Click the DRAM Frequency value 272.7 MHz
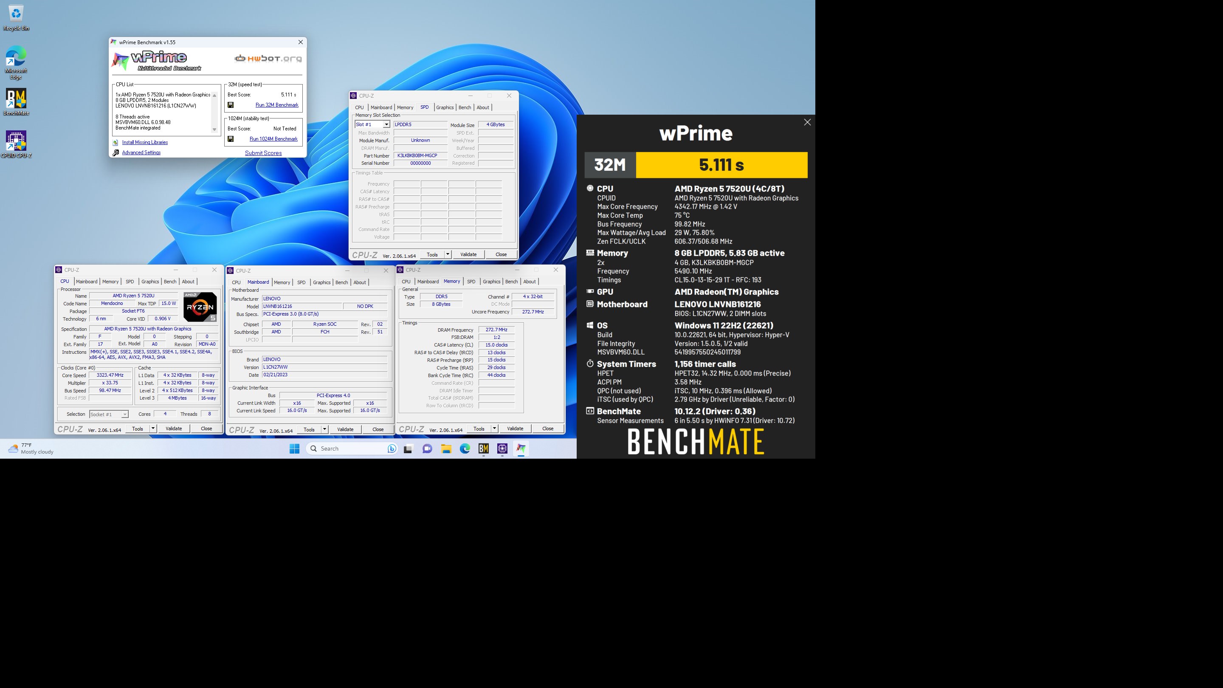The height and width of the screenshot is (688, 1223). tap(496, 330)
